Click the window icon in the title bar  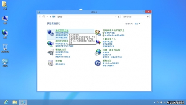click(39, 12)
